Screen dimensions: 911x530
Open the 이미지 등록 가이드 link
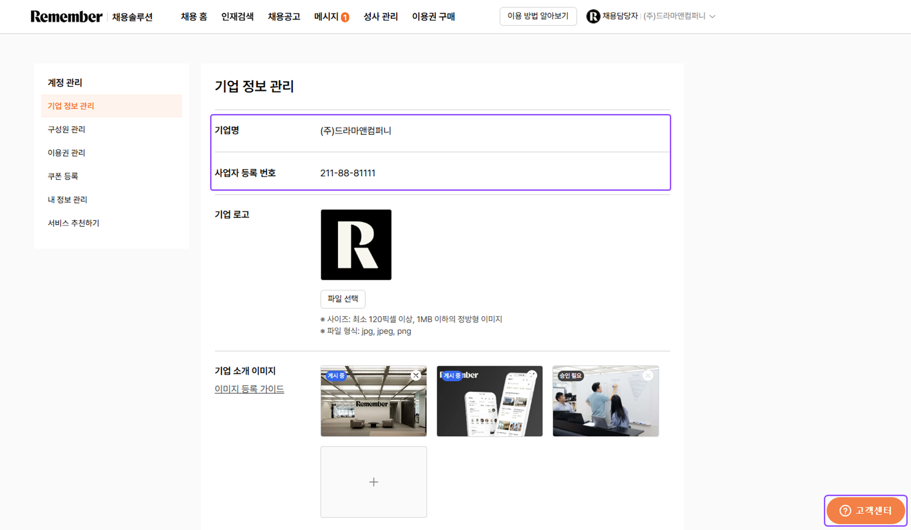[249, 389]
